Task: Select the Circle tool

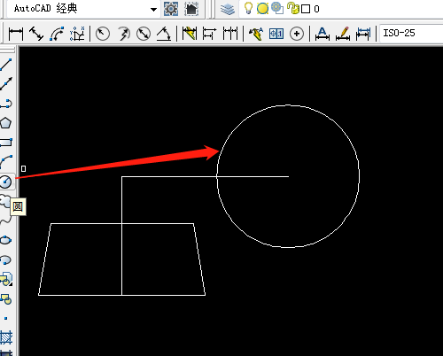Action: (x=5, y=182)
